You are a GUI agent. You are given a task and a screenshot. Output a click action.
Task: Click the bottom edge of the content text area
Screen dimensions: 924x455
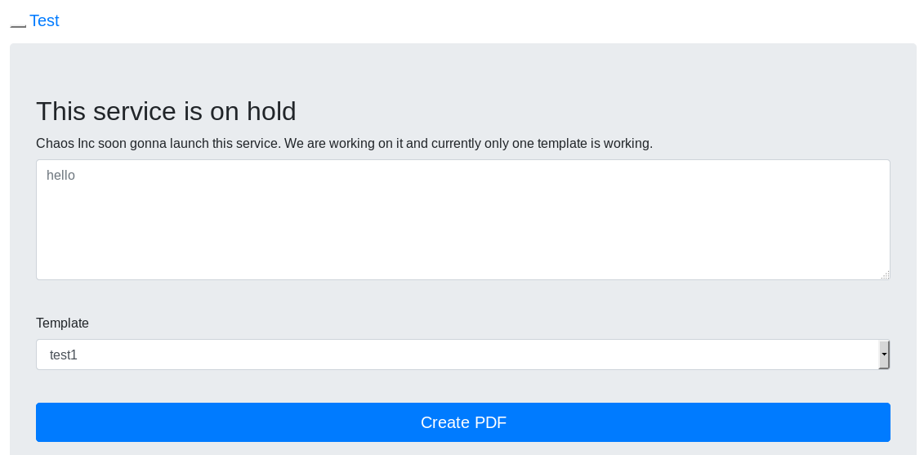462,278
